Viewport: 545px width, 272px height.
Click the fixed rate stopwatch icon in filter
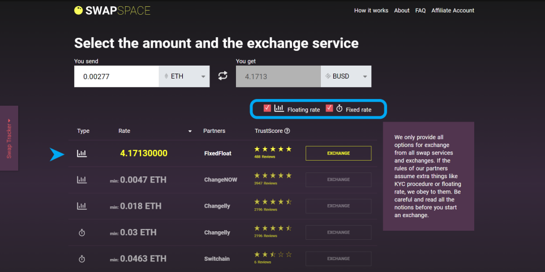[x=339, y=109]
